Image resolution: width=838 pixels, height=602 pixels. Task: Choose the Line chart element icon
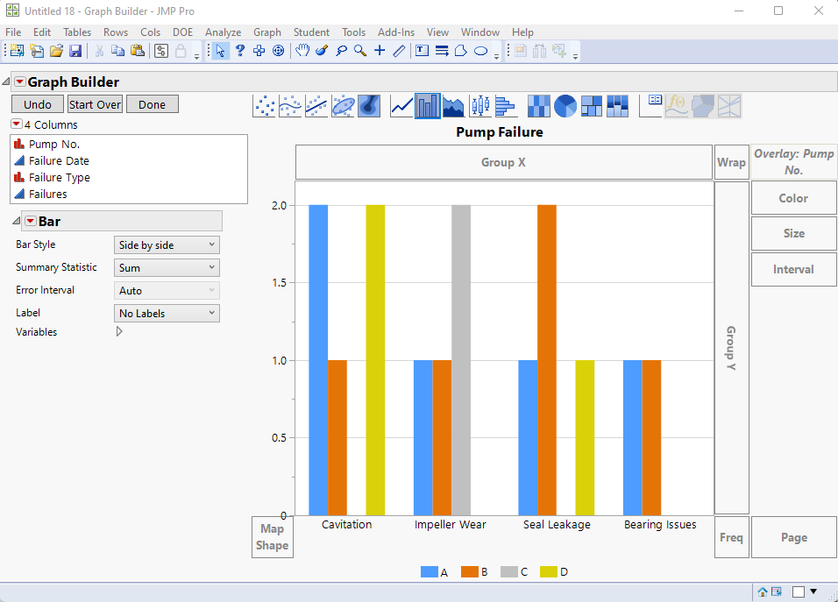click(401, 106)
